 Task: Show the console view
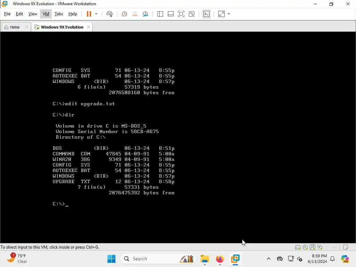click(x=207, y=14)
